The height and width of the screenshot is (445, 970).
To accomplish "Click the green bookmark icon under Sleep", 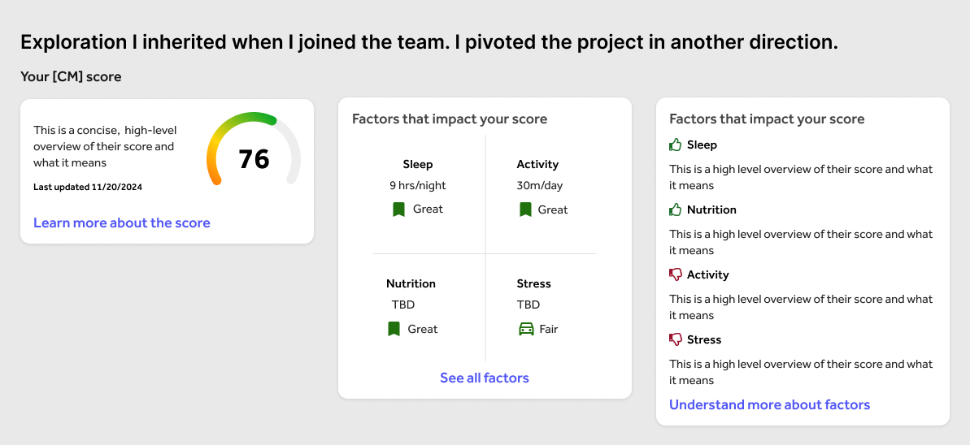I will 398,210.
